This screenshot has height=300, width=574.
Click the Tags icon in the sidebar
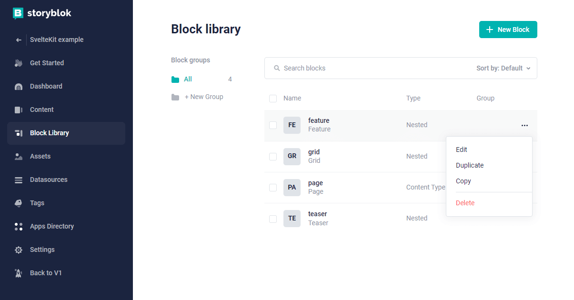(x=18, y=203)
